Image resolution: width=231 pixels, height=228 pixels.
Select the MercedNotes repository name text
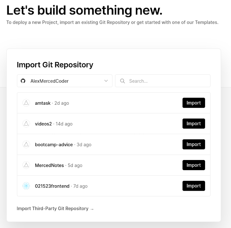pos(49,165)
